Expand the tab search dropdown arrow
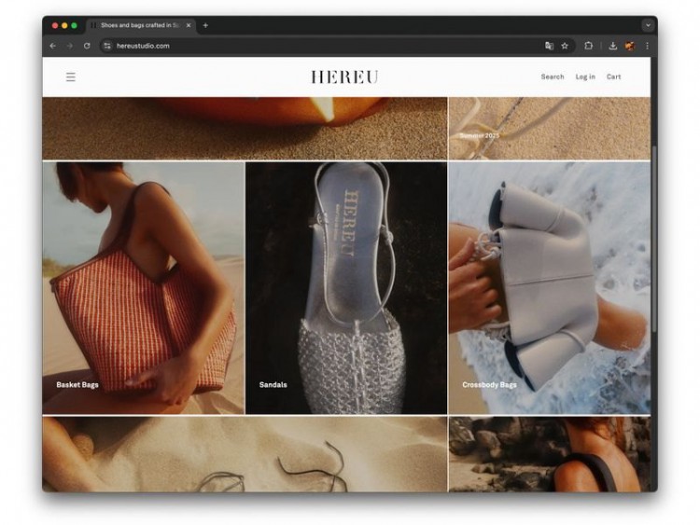Screen dimensions: 700x525 click(647, 25)
